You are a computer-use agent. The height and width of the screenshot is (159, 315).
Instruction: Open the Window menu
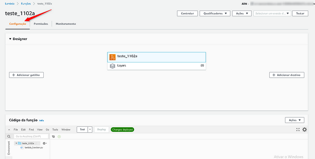66,130
